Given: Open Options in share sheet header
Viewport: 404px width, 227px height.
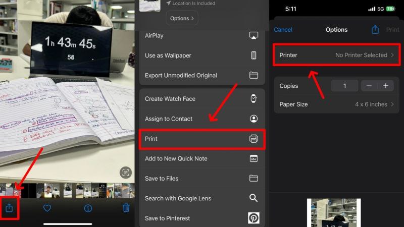Looking at the screenshot, I should 182,18.
